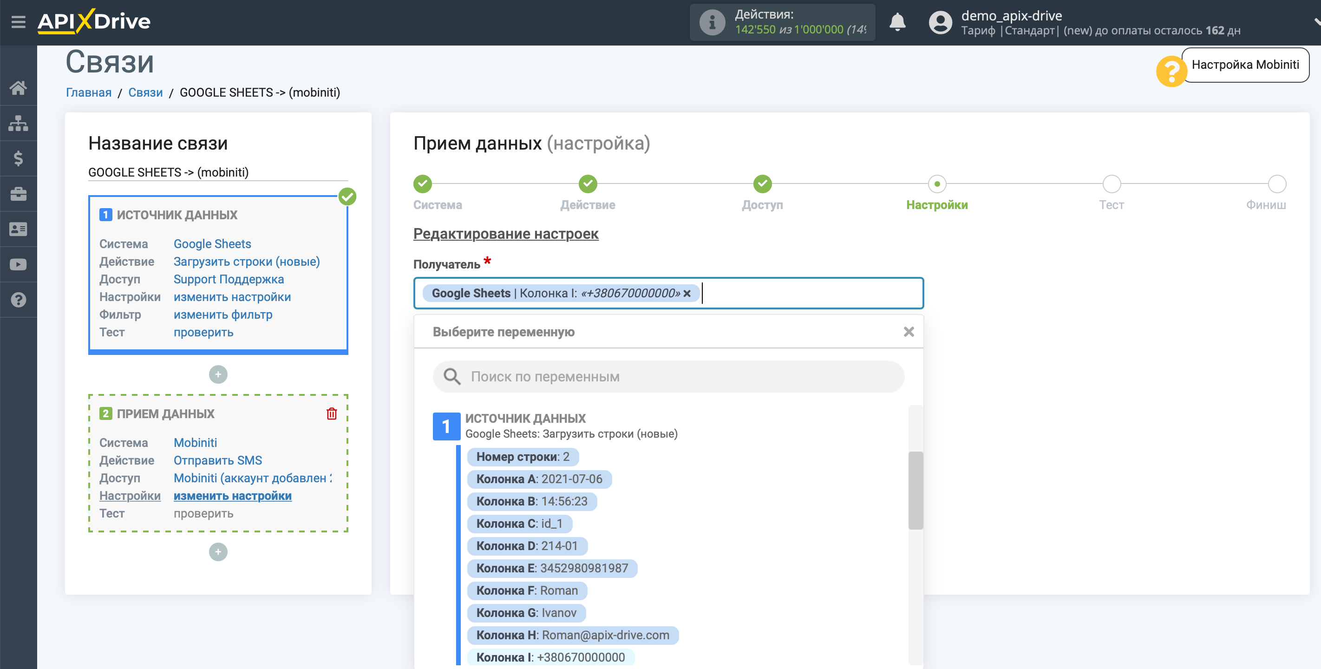Open Support Поддержка access link
The width and height of the screenshot is (1321, 669).
pyautogui.click(x=229, y=279)
